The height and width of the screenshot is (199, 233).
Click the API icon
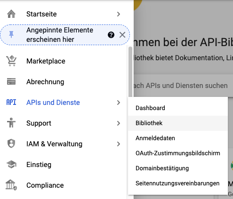coord(11,103)
